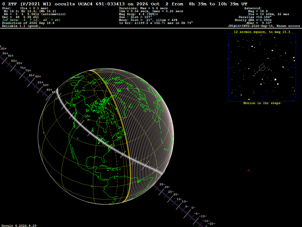Click the "0-" tick on the path axis
The image size is (302, 227).
(193, 208)
